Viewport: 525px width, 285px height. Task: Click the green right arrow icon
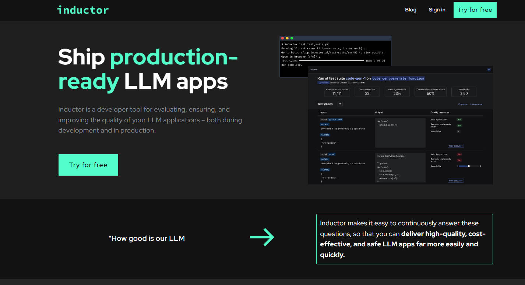point(262,237)
